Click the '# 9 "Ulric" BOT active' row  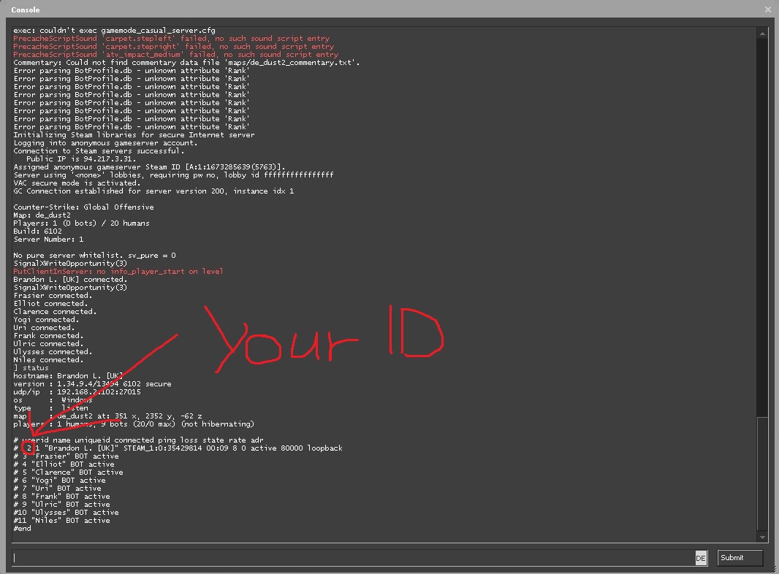[62, 505]
